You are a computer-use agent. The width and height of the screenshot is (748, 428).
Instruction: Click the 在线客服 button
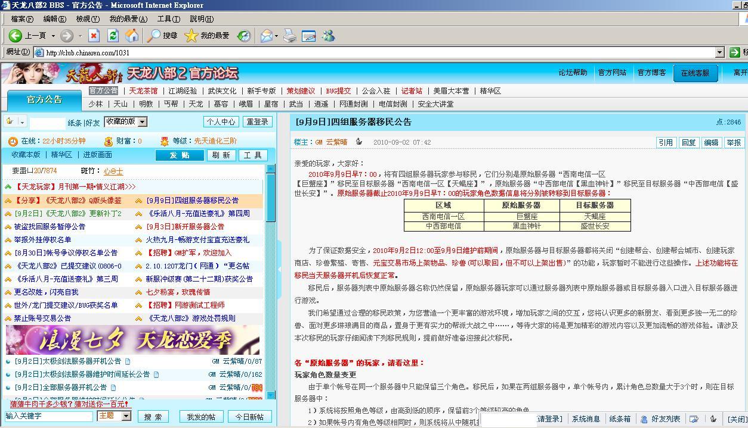pyautogui.click(x=696, y=73)
